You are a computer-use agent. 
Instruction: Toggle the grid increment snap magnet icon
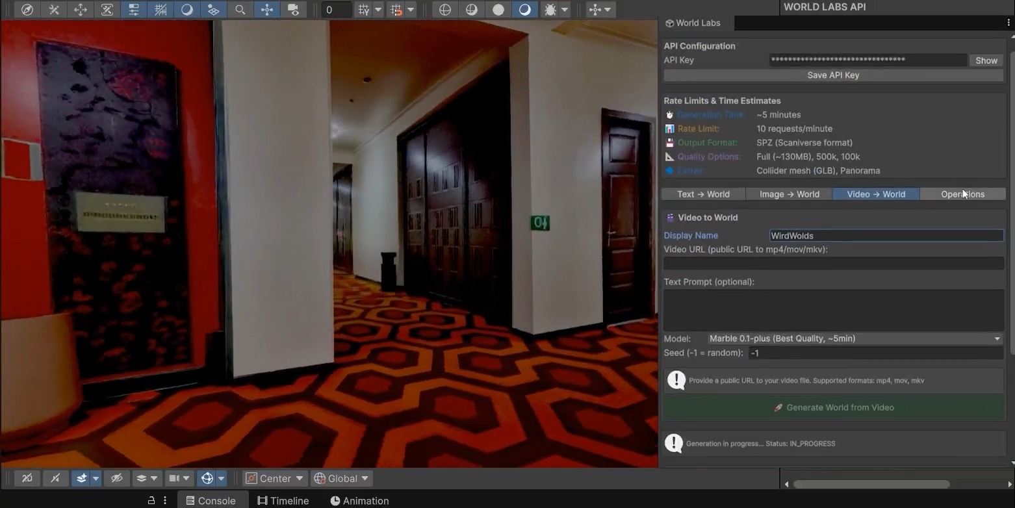(396, 10)
